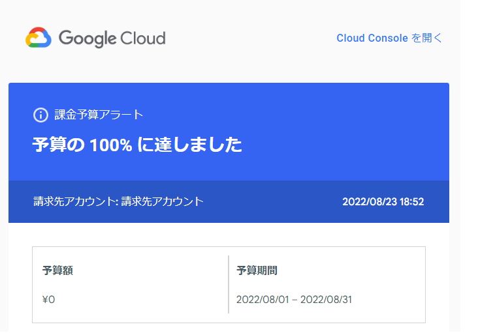
Task: Open the Cloud Console を開く link
Action: (x=389, y=38)
